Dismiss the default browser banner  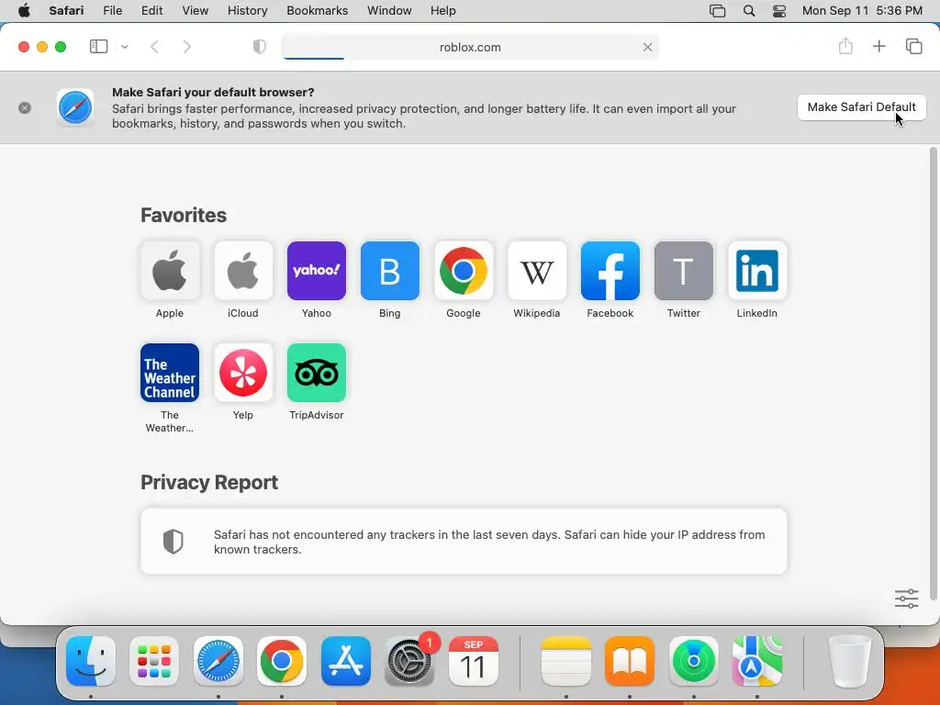[25, 108]
